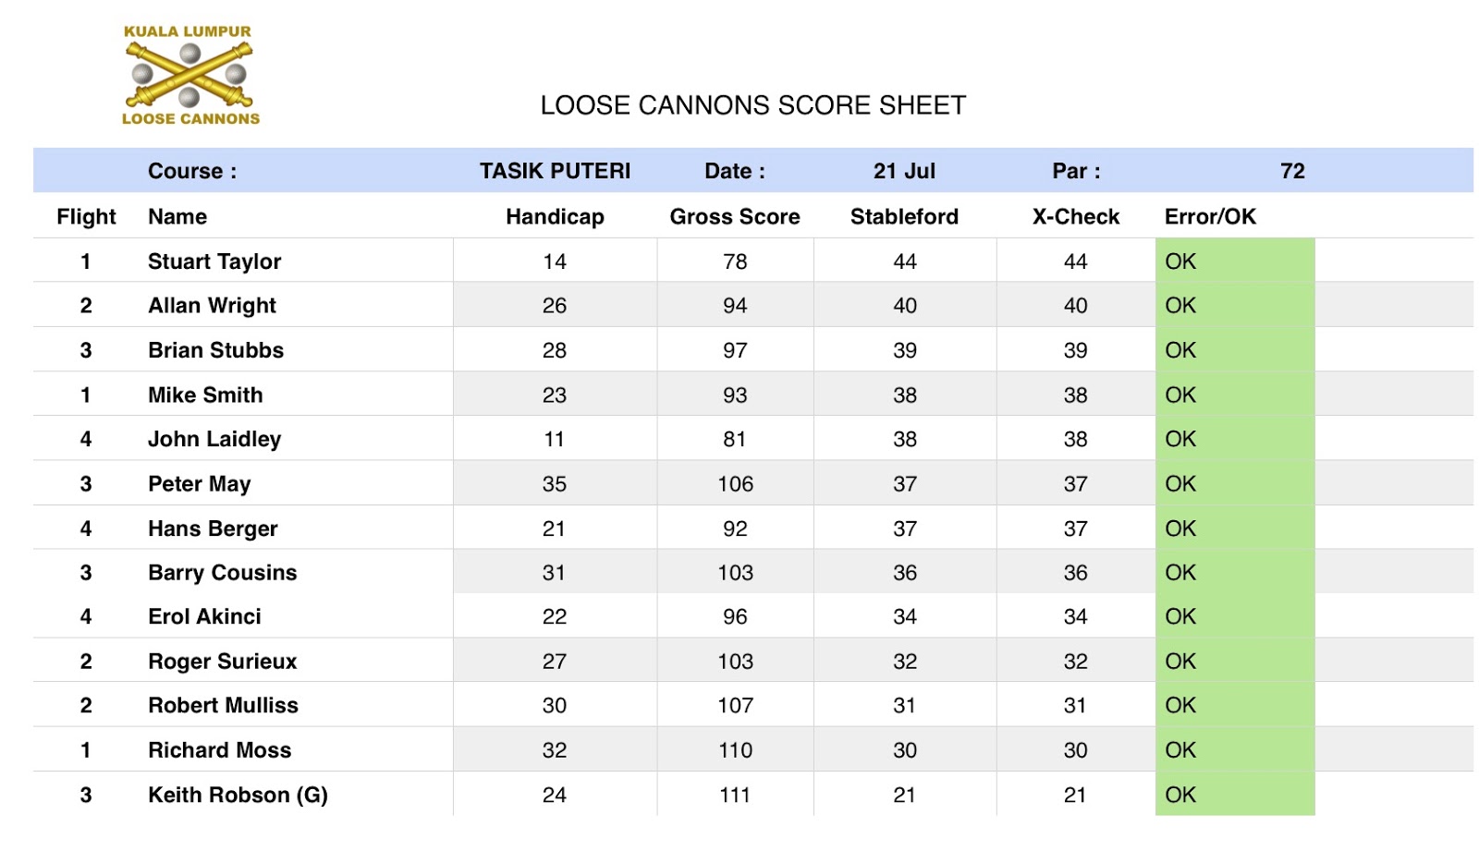Screen dimensions: 1479x863
Task: Click the Handicap column header
Action: click(555, 216)
